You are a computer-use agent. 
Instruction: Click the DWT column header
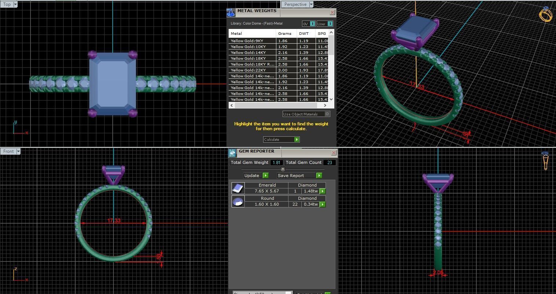coord(306,33)
